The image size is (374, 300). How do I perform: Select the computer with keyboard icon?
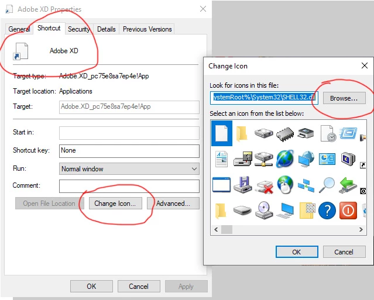[285, 210]
